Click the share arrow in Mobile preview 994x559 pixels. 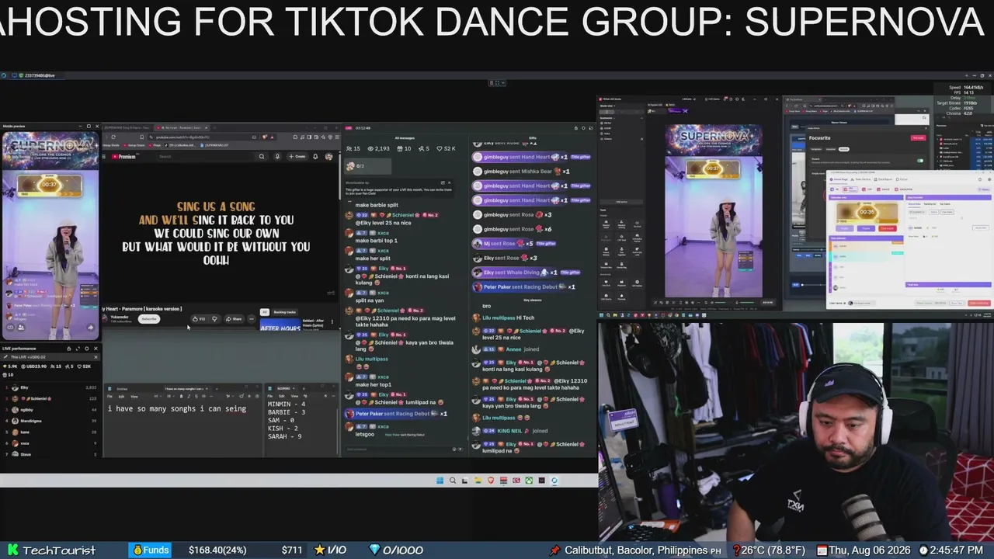click(90, 328)
